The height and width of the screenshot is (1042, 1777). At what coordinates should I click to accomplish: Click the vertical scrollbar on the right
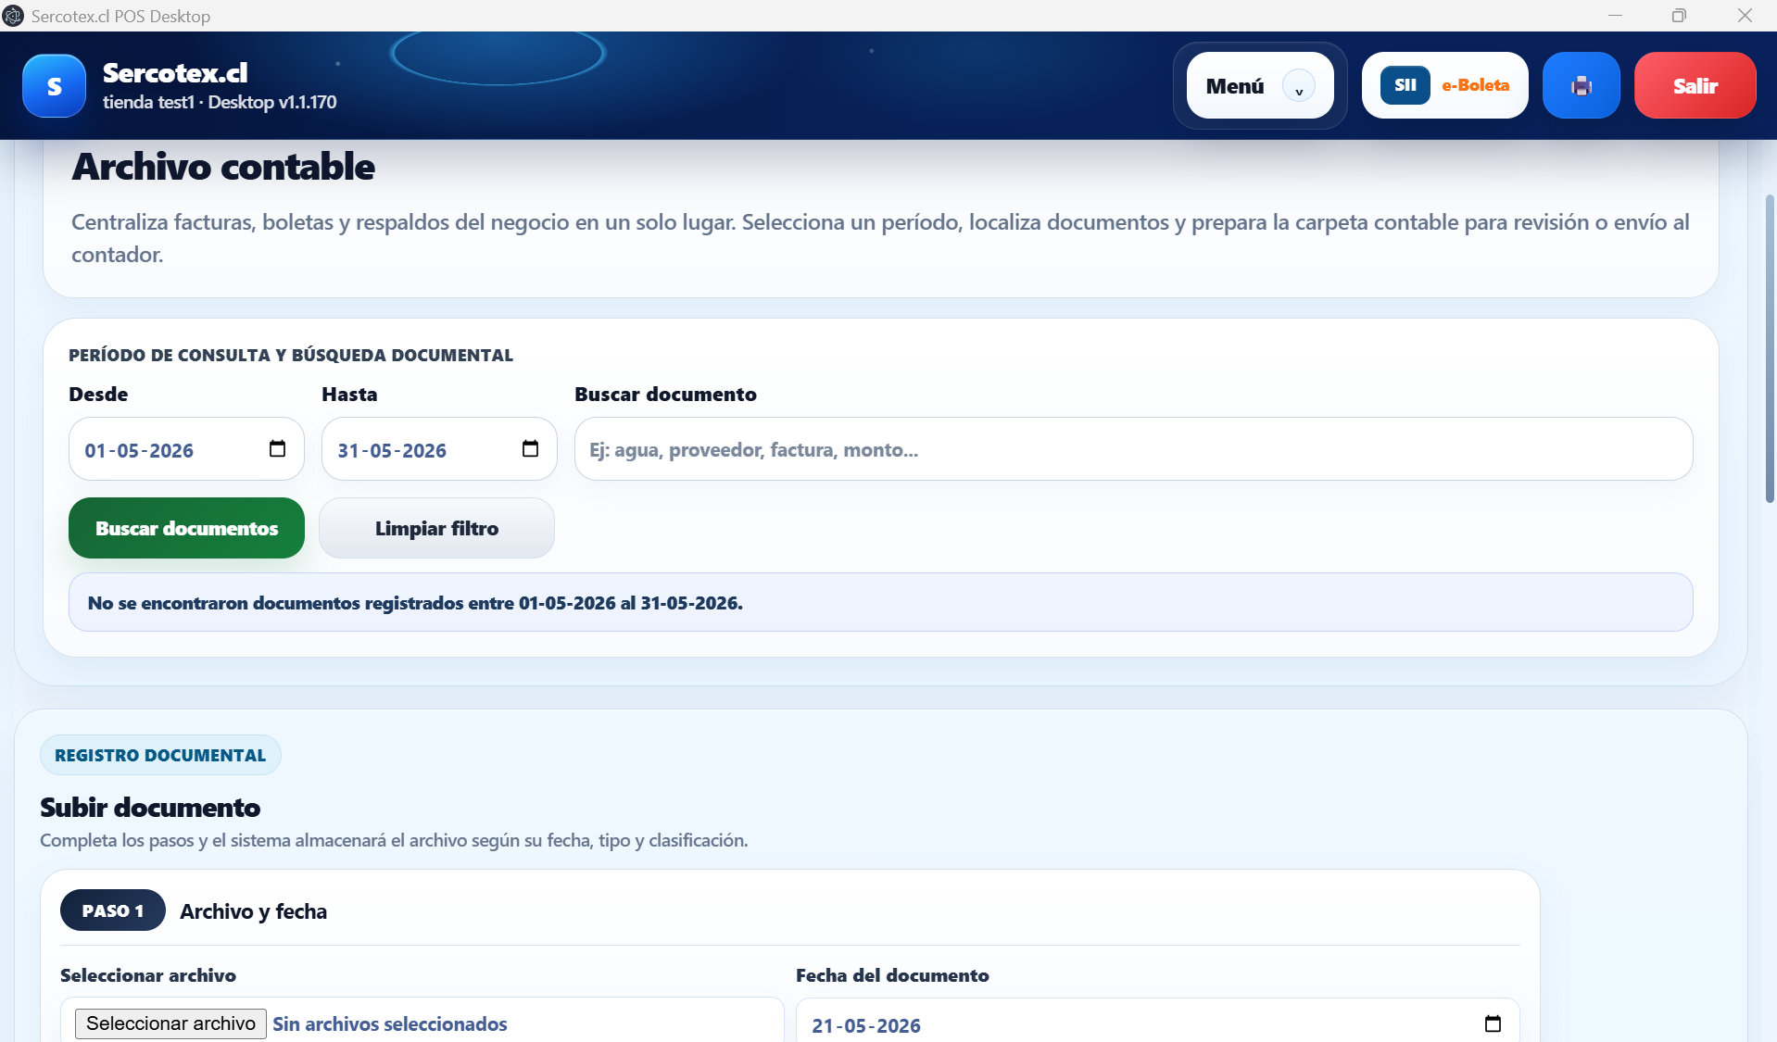[x=1769, y=349]
